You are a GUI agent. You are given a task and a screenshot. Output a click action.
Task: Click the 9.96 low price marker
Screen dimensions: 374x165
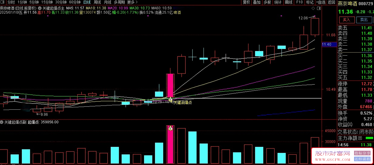pyautogui.click(x=44, y=114)
